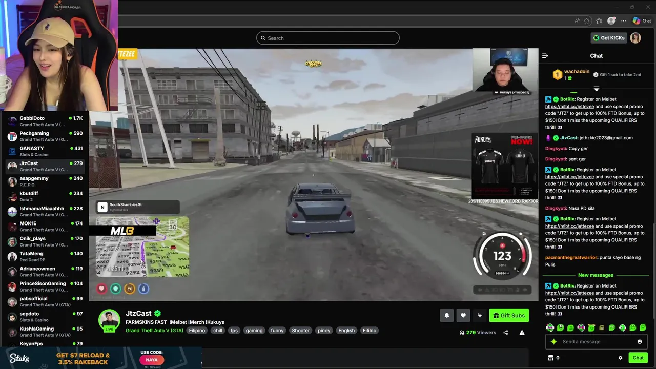Click the chill tag
Image resolution: width=656 pixels, height=369 pixels.
(218, 331)
